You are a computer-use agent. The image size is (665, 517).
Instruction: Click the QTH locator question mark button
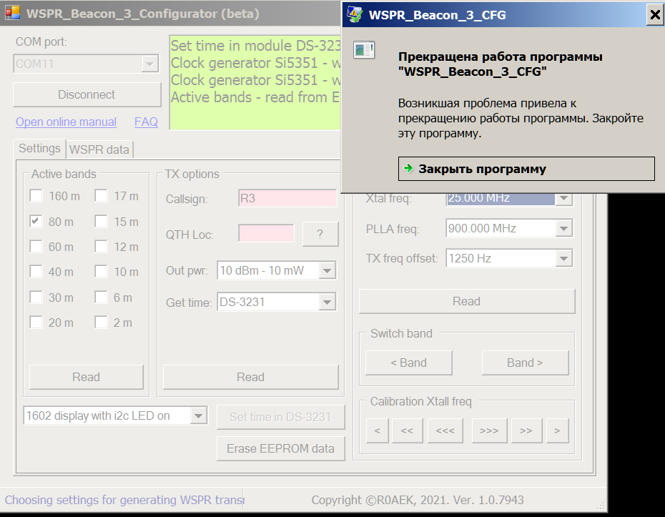(320, 234)
